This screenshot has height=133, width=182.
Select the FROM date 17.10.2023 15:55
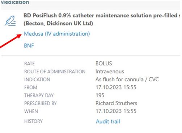116,87
